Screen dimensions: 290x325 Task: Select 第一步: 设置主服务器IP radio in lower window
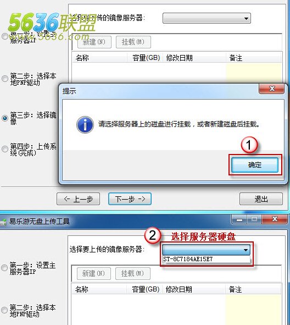tap(4, 268)
